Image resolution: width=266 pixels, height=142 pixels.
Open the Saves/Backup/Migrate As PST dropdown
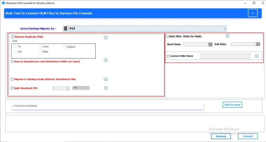pos(145,29)
